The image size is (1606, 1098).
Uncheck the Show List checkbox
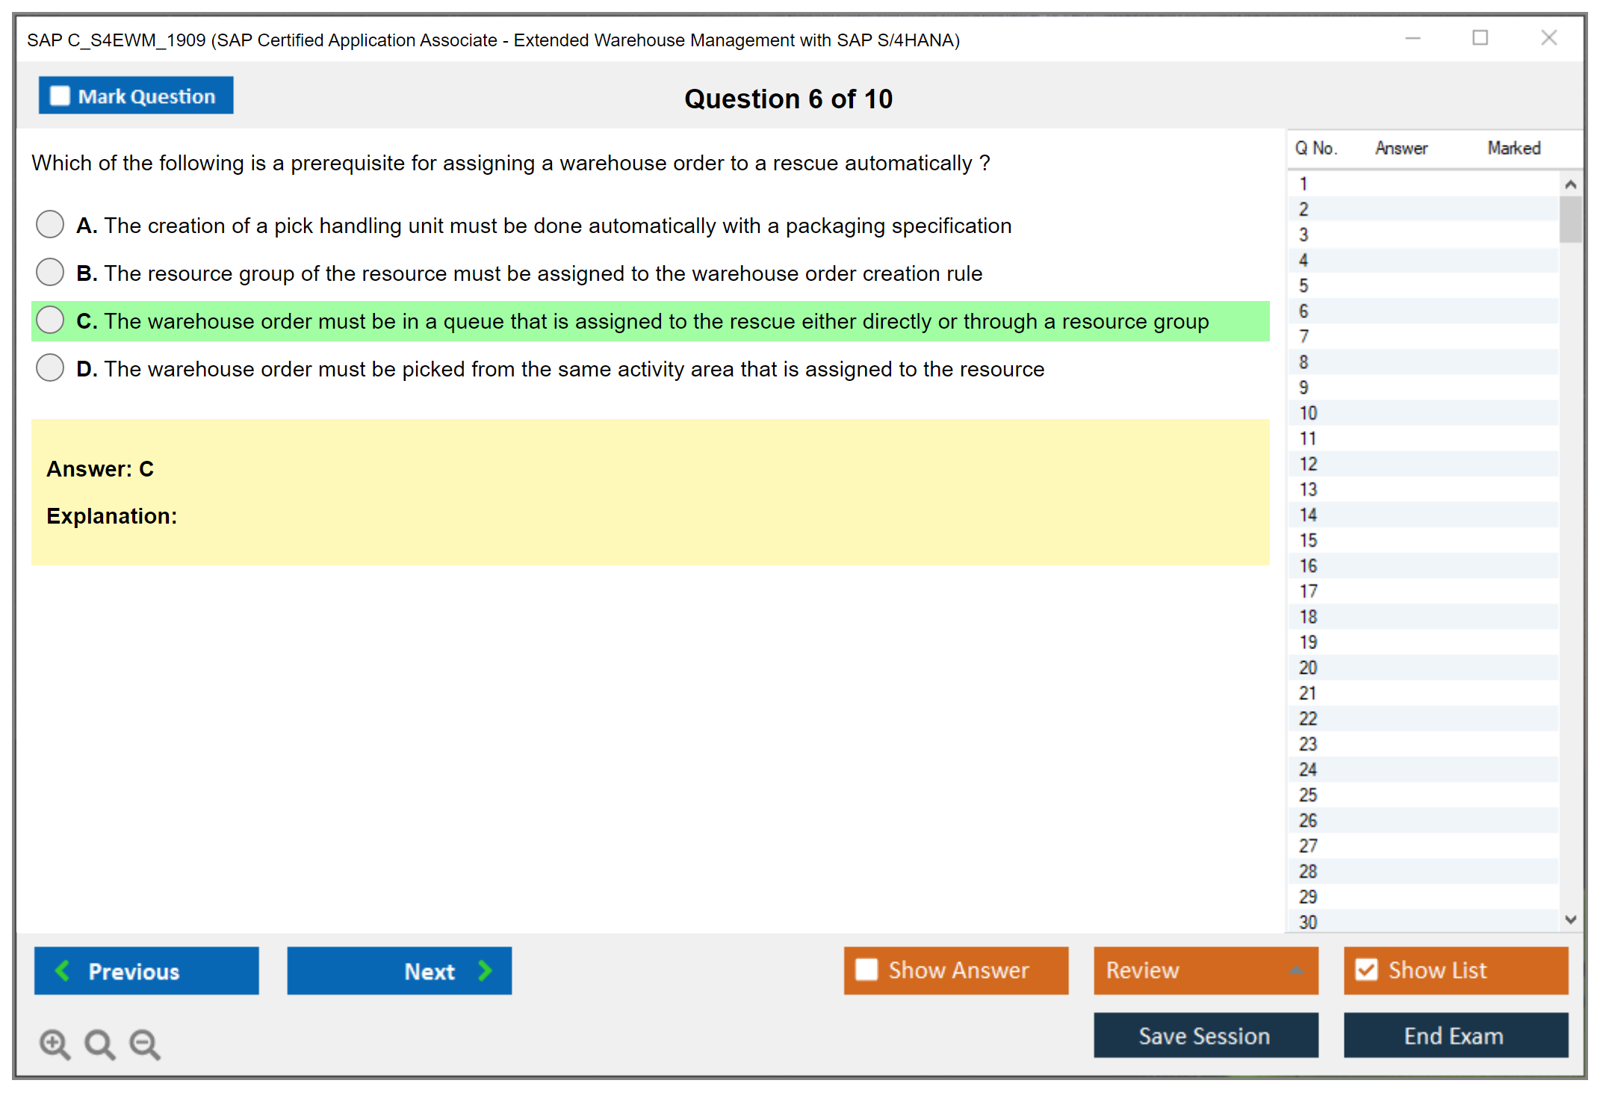pos(1366,970)
